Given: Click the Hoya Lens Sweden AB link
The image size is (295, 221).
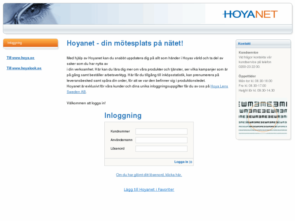Looking at the screenshot, I should [219, 86].
